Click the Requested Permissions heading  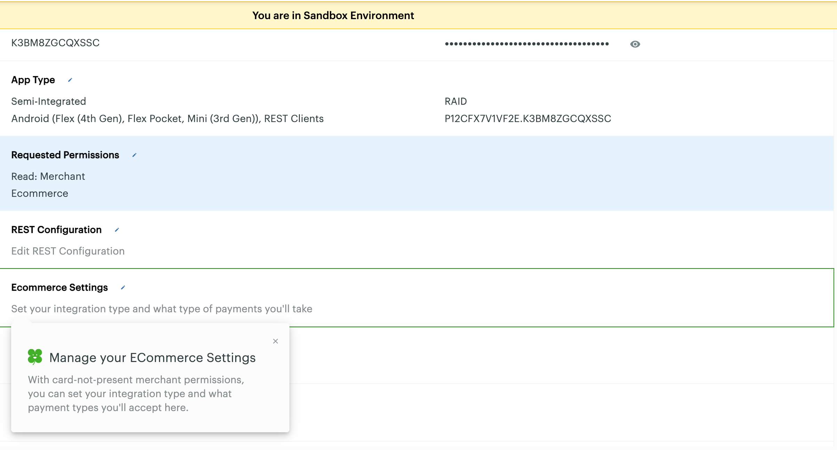click(x=65, y=155)
